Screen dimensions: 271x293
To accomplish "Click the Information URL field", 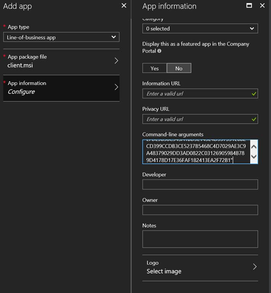I will point(197,93).
